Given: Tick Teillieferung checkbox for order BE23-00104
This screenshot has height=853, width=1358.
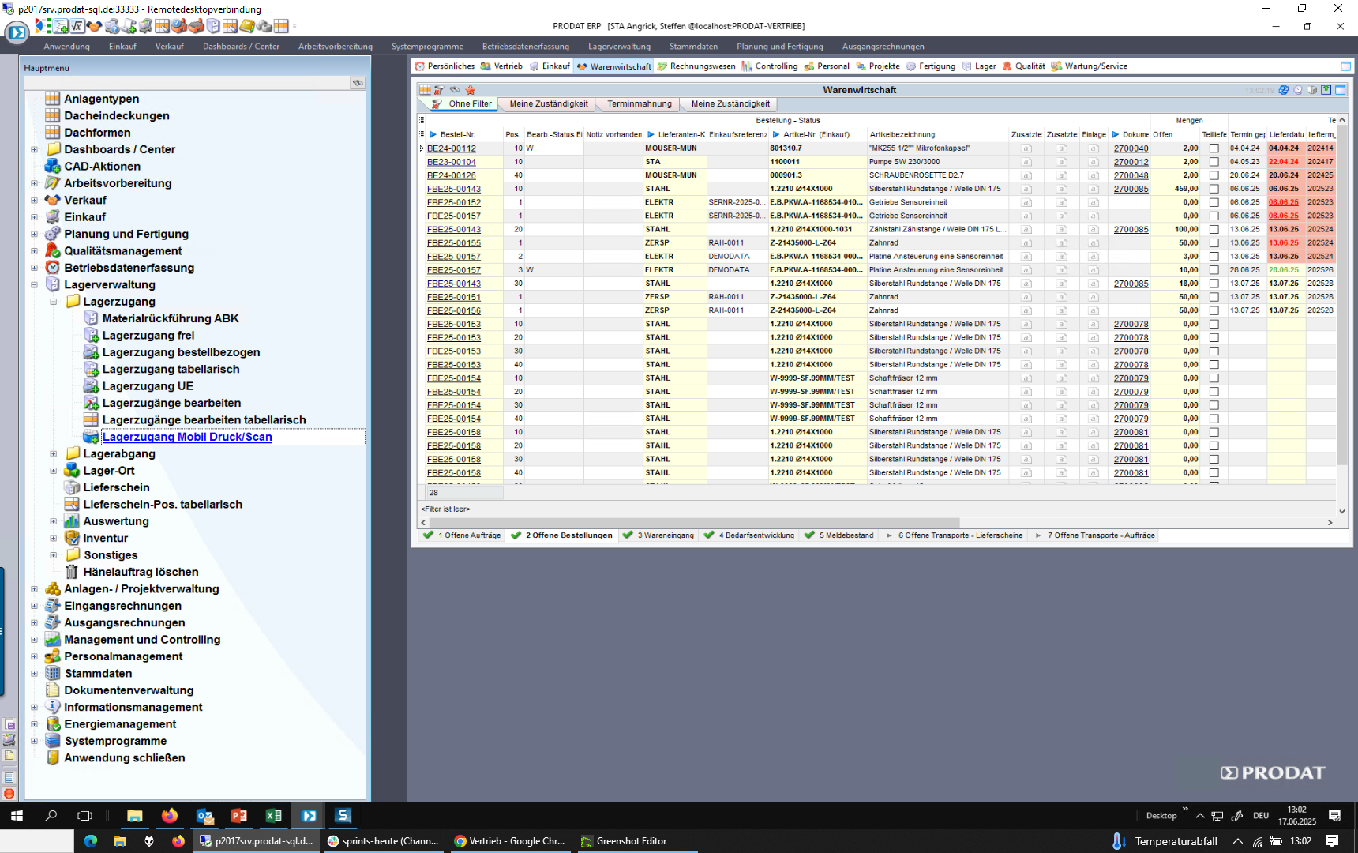Looking at the screenshot, I should 1214,162.
